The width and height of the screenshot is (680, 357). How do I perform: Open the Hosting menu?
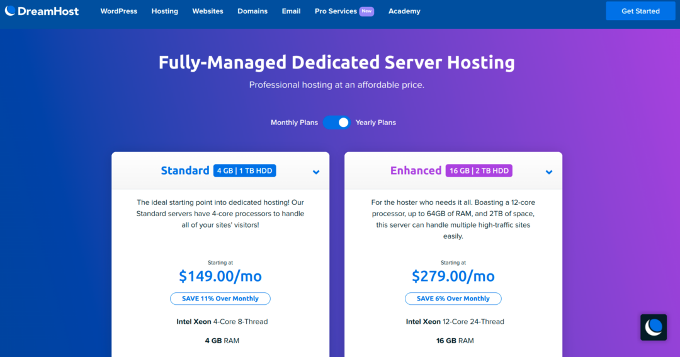pos(165,11)
